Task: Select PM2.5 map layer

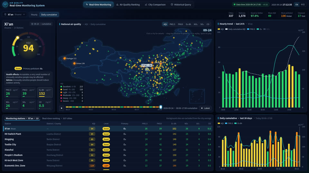Action: tap(172, 24)
